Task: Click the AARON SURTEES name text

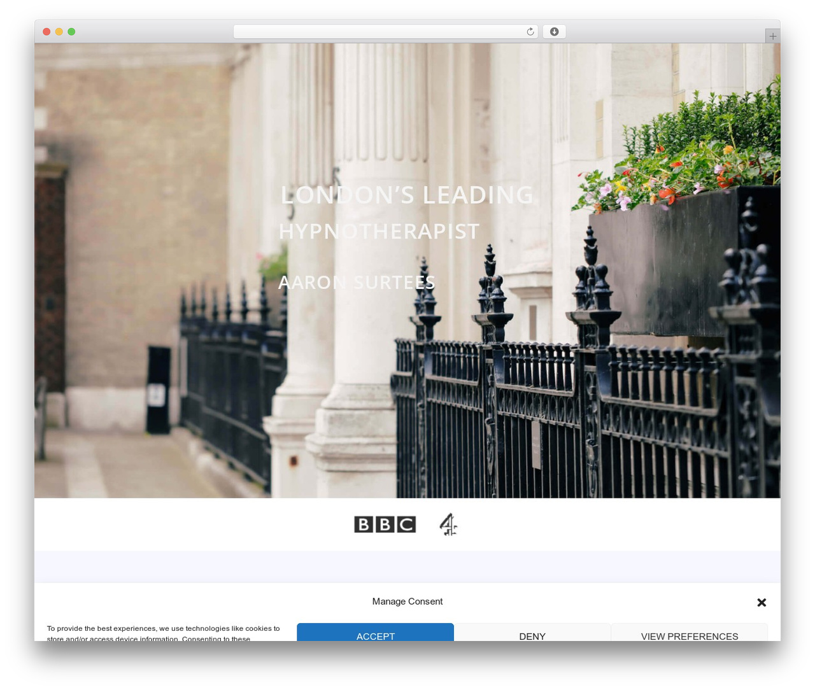Action: [x=357, y=282]
